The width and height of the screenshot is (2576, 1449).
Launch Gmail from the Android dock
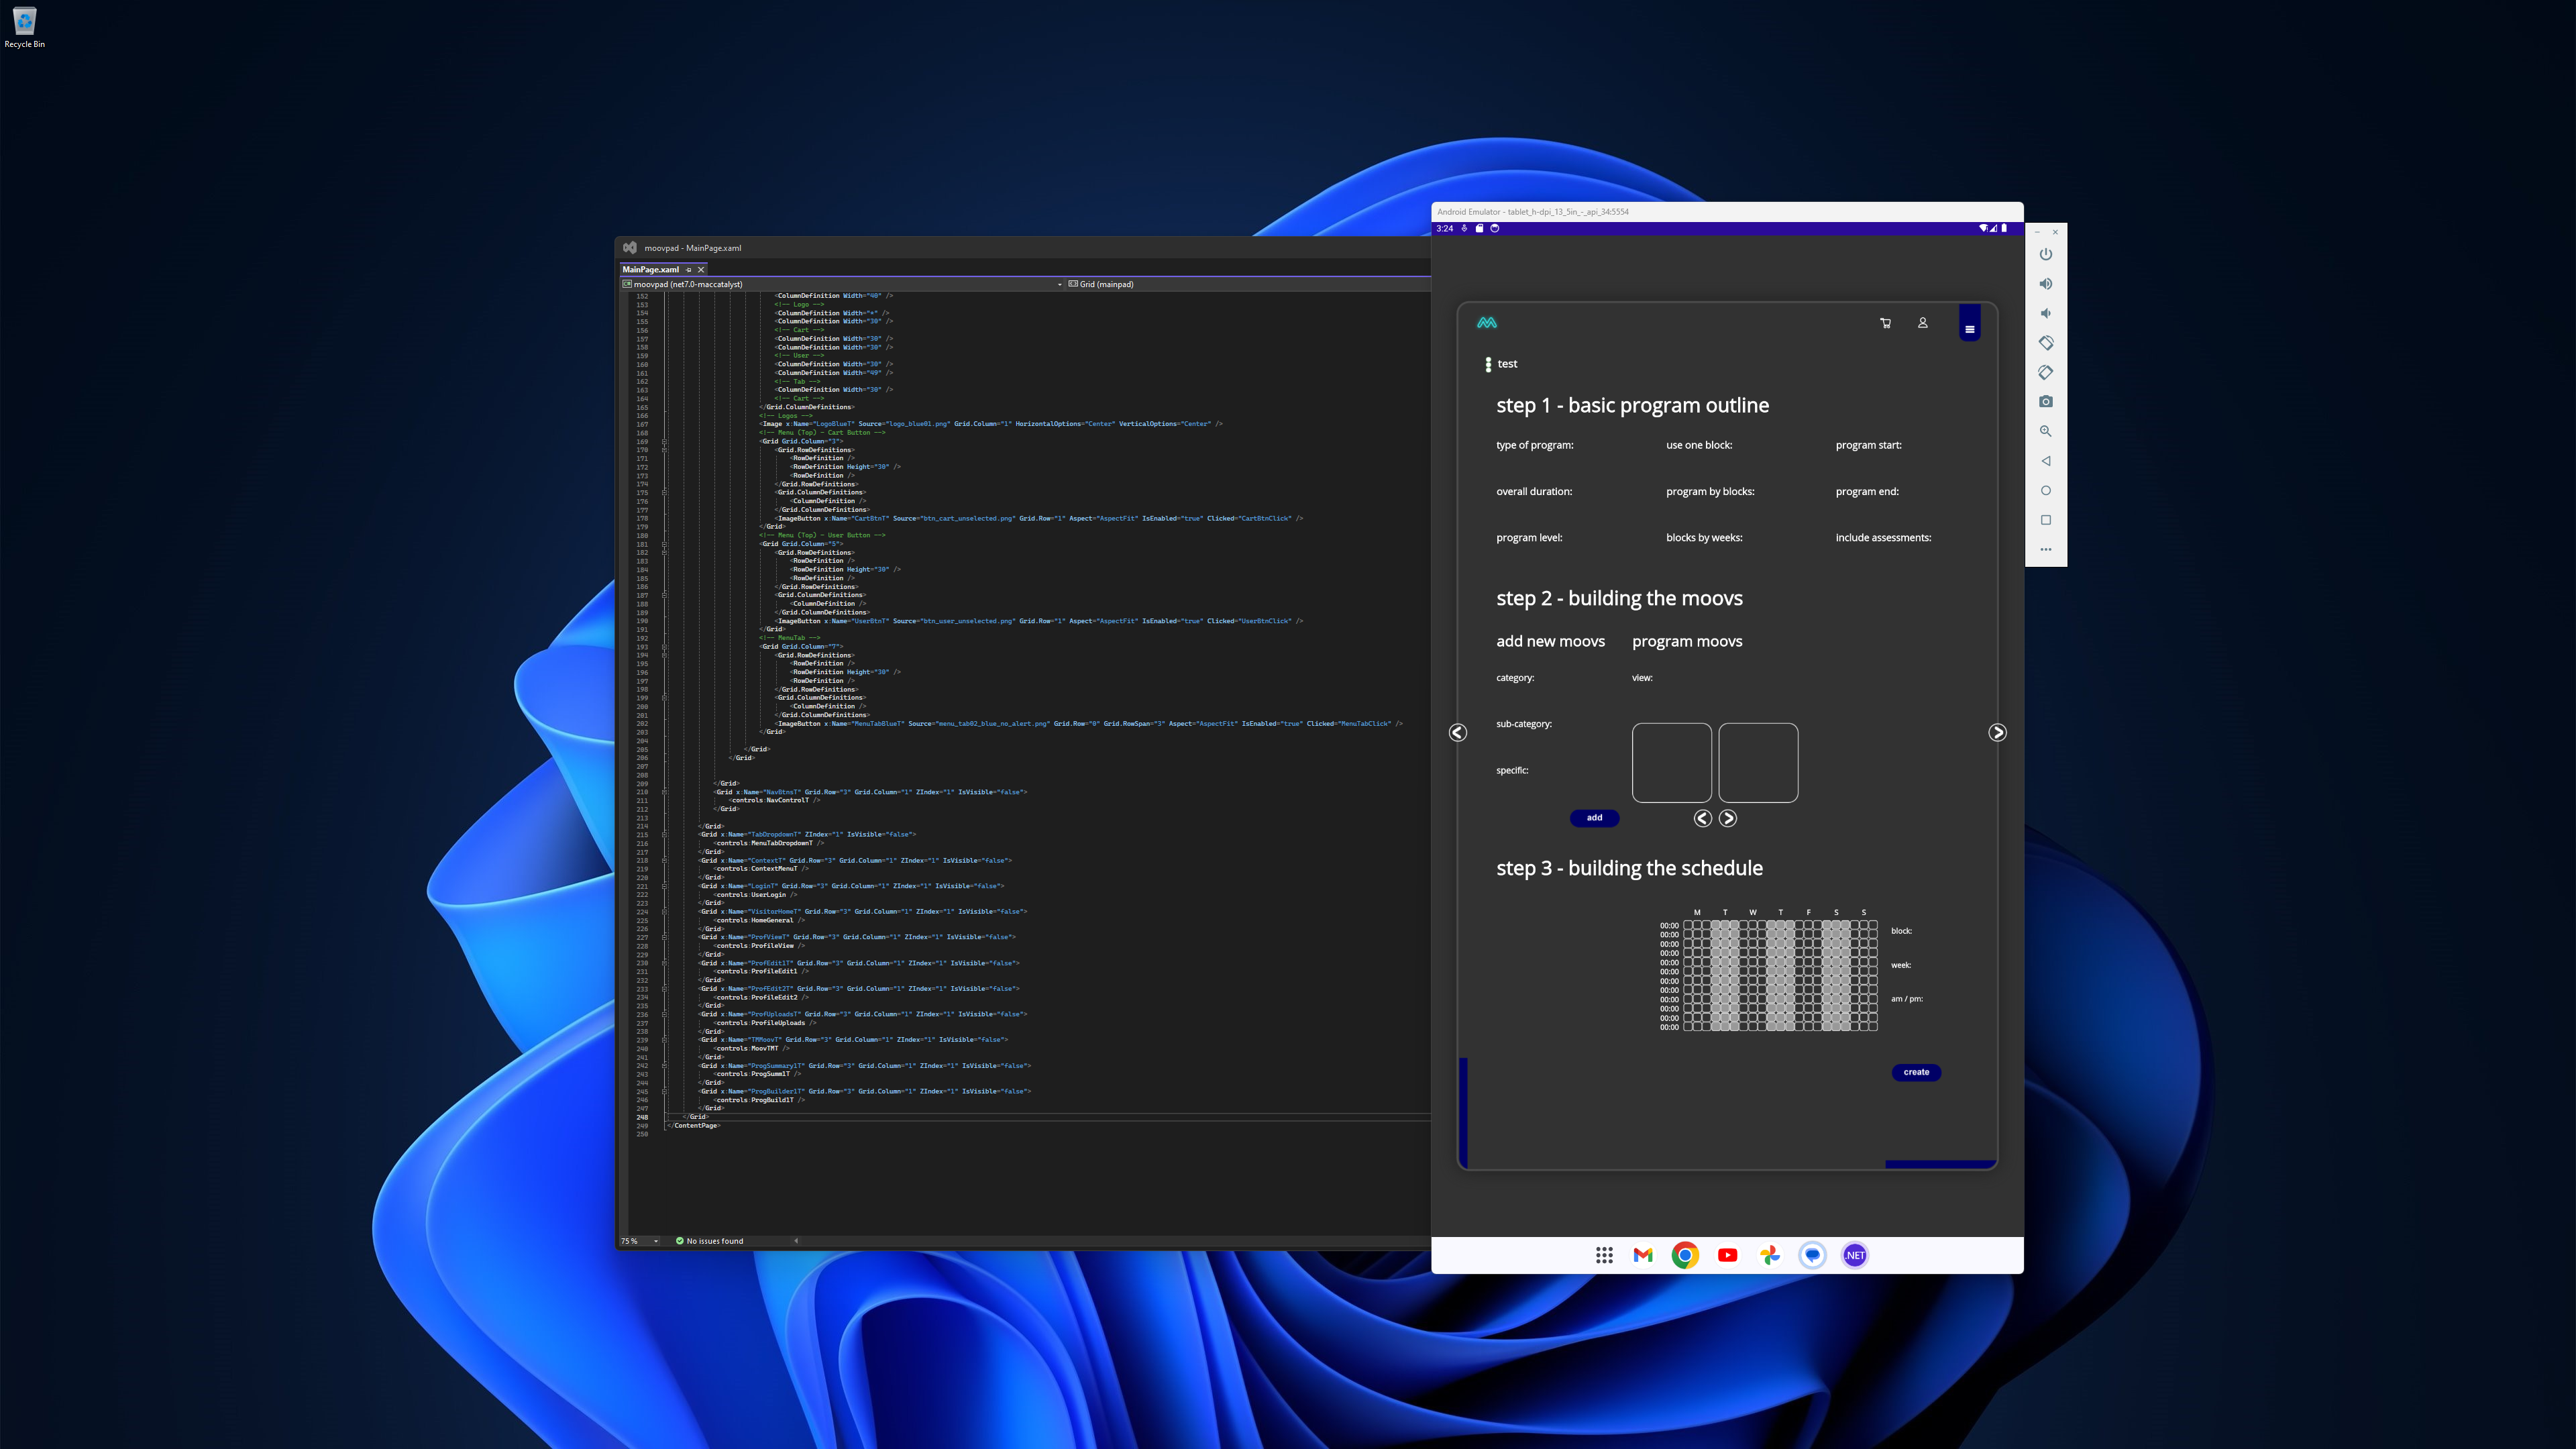click(1643, 1255)
